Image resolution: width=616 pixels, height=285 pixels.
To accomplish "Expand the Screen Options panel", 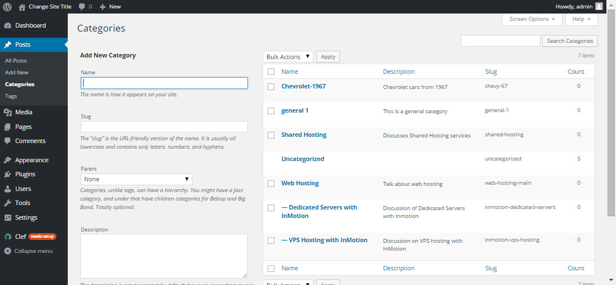I will tap(532, 19).
